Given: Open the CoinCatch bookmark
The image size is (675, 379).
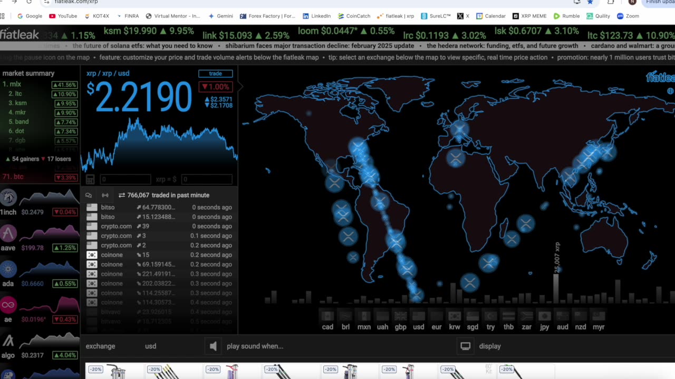Looking at the screenshot, I should pyautogui.click(x=354, y=16).
